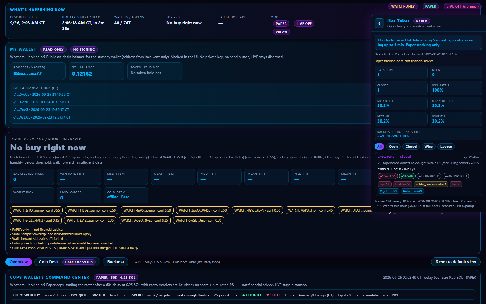Image resolution: width=486 pixels, height=304 pixels.
Task: Click the NO SIGNING wallet badge
Action: 84,50
